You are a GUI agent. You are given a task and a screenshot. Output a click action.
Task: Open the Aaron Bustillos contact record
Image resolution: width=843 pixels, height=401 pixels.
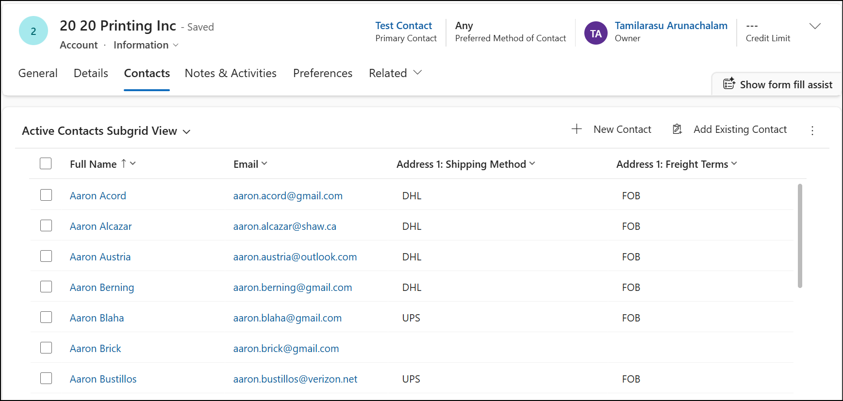tap(103, 379)
